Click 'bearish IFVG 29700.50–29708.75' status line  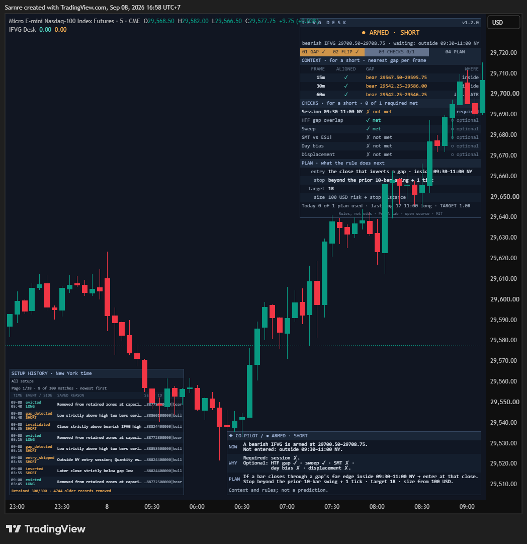343,43
